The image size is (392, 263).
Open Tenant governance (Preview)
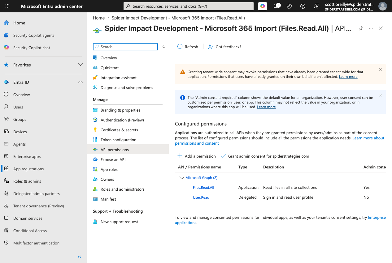tap(39, 206)
